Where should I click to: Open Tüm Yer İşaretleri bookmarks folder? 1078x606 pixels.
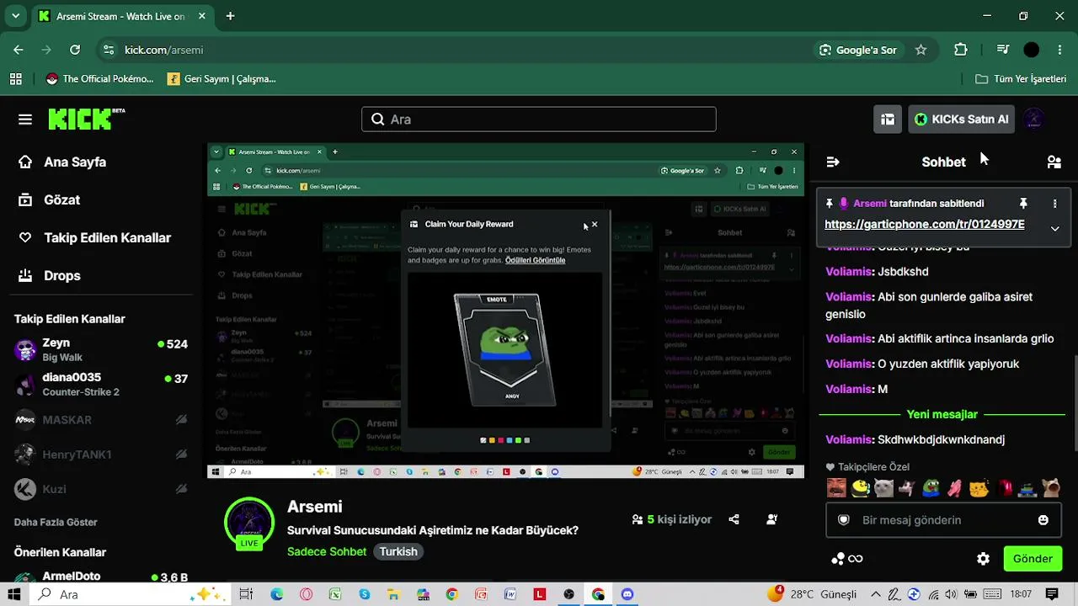[x=1021, y=79]
